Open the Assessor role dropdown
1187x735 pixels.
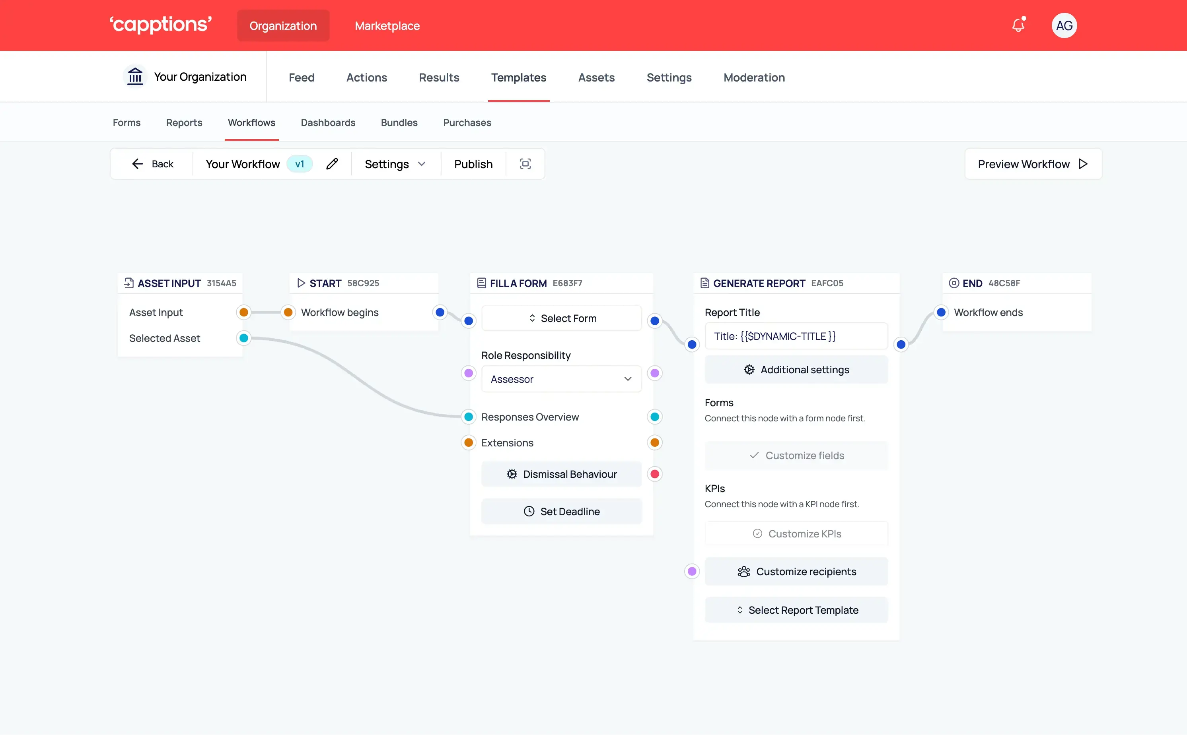tap(561, 379)
